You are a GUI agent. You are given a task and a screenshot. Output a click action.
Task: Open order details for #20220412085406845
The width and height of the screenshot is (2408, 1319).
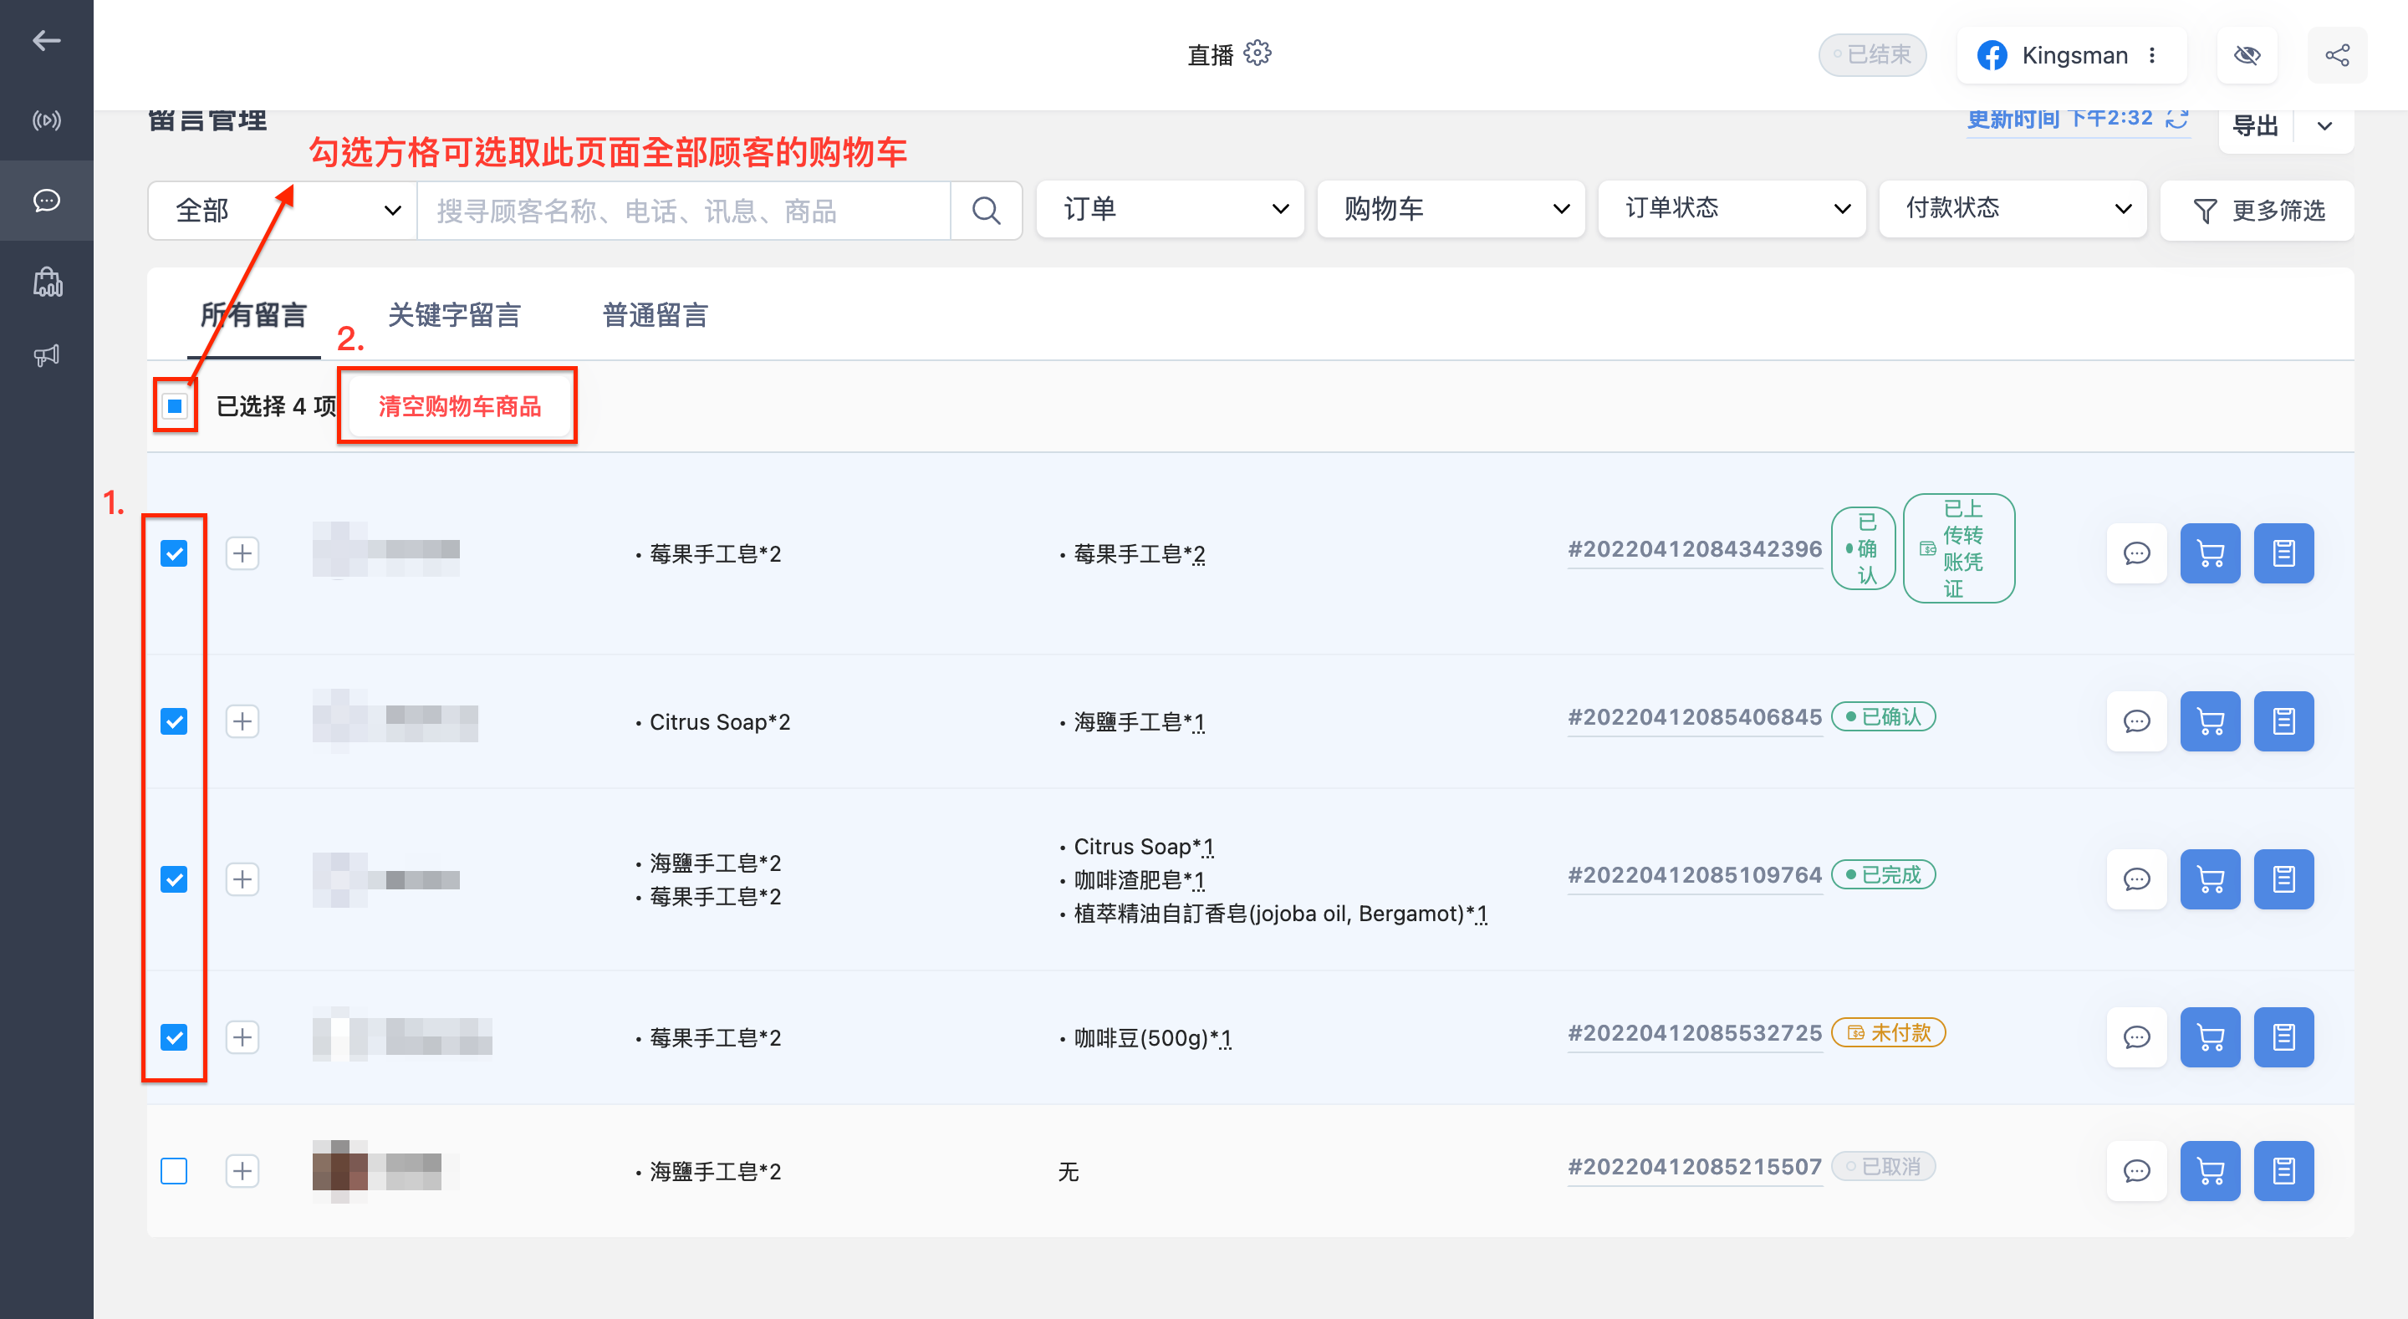2283,721
